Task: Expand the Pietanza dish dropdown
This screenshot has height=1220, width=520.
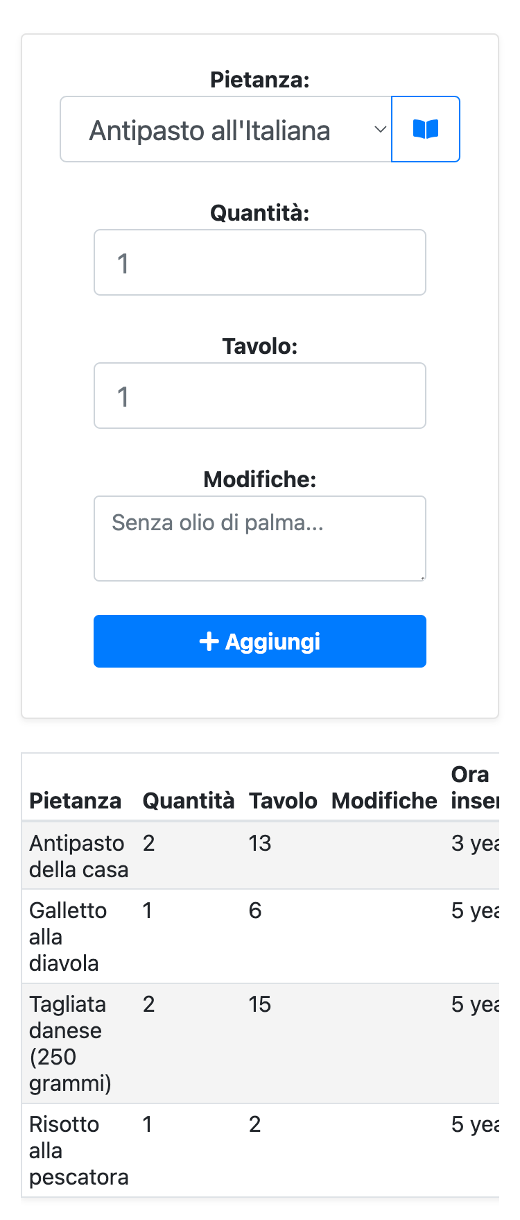Action: [x=226, y=130]
